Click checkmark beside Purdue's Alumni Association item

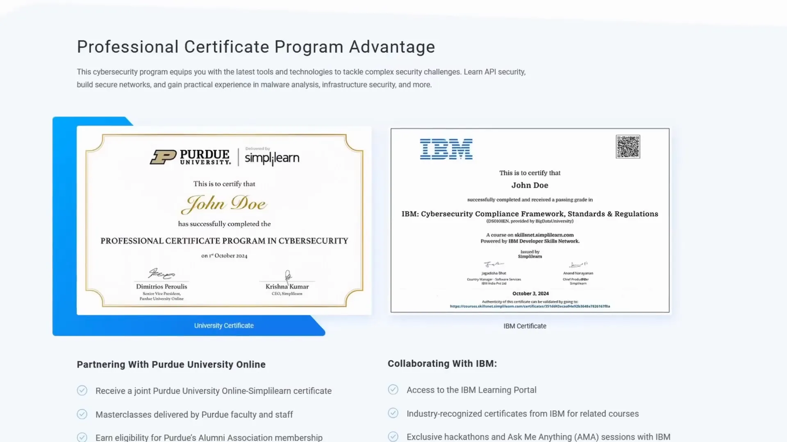pos(82,437)
